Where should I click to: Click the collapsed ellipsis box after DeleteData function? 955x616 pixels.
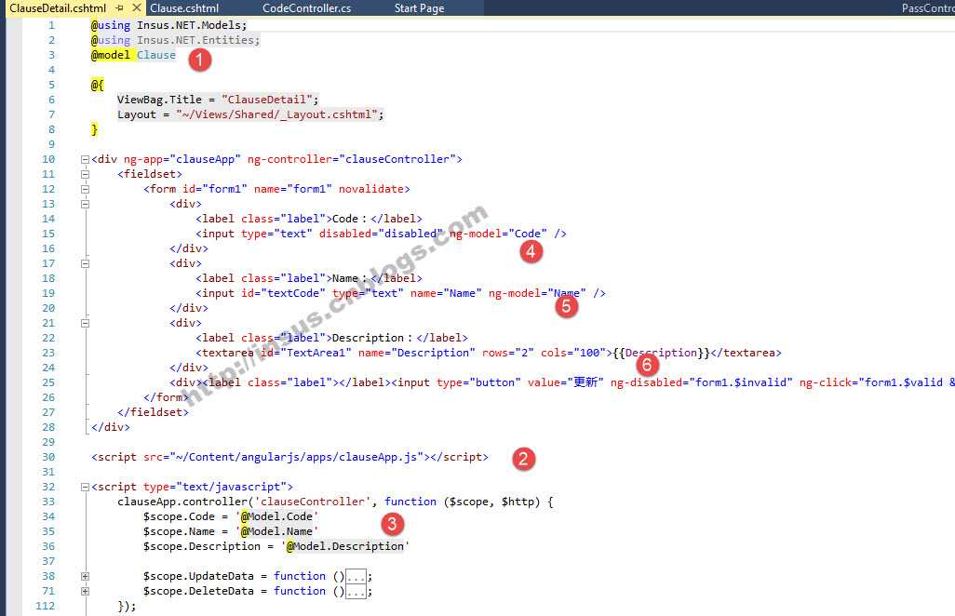point(356,591)
